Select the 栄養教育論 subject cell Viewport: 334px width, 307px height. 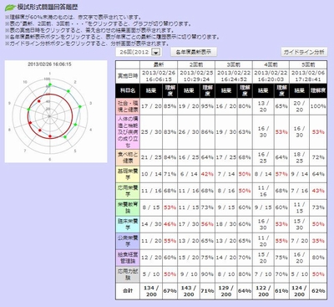[x=128, y=207]
